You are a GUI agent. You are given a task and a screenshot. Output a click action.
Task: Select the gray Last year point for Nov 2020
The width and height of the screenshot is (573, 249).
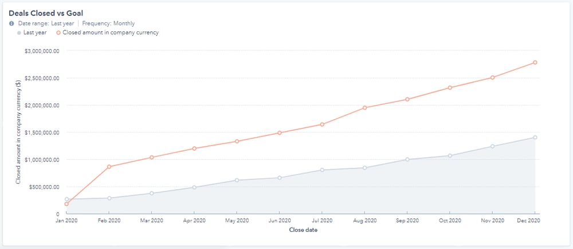(x=492, y=146)
